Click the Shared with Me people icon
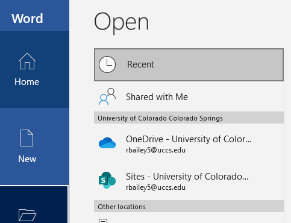The image size is (291, 223). pos(107,96)
